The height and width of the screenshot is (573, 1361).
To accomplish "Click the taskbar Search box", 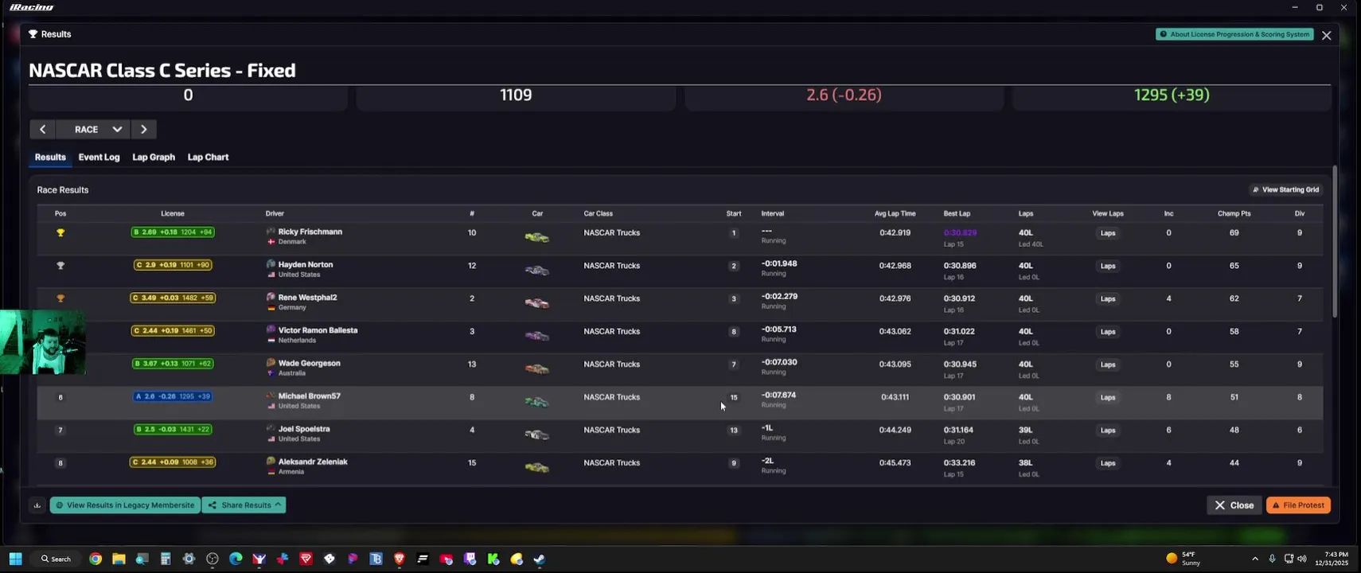I will pyautogui.click(x=56, y=559).
